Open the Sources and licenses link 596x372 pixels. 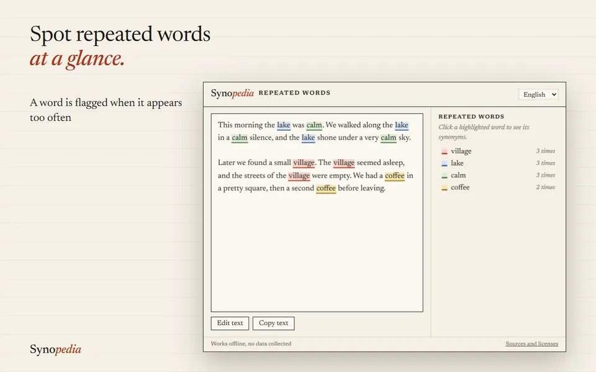point(532,343)
